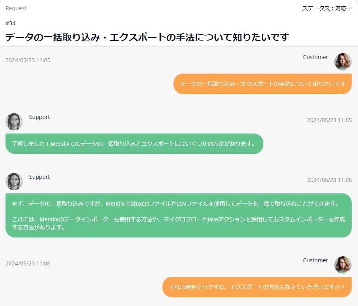Viewport: 358px width, 306px height.
Task: Select the green 了解しました！ reply bubble
Action: click(x=134, y=144)
